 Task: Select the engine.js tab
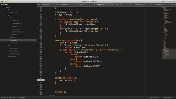click(101, 5)
